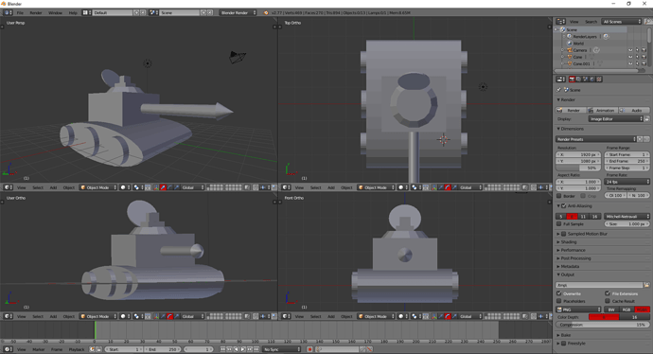Click the Render button
This screenshot has height=354, width=653.
tap(571, 111)
